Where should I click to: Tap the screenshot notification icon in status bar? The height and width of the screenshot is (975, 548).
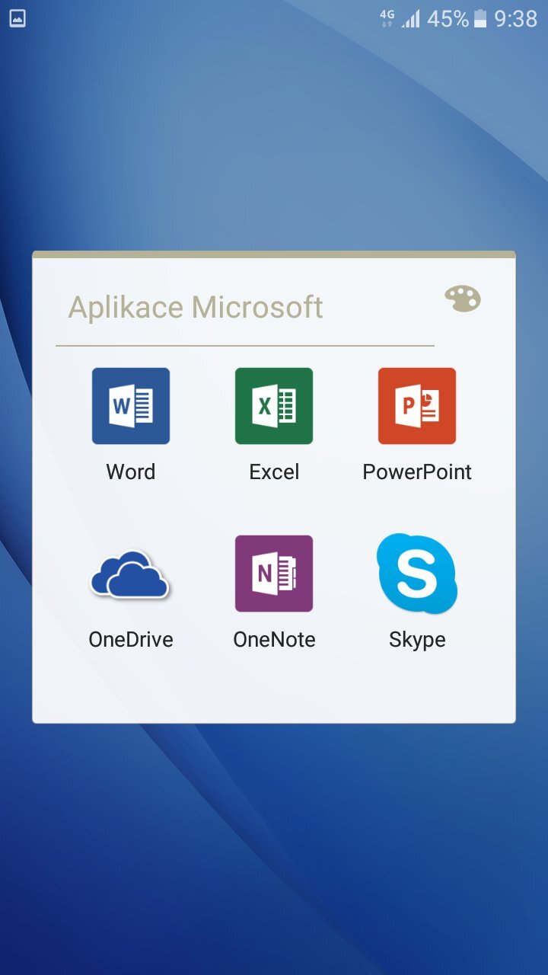[x=18, y=18]
